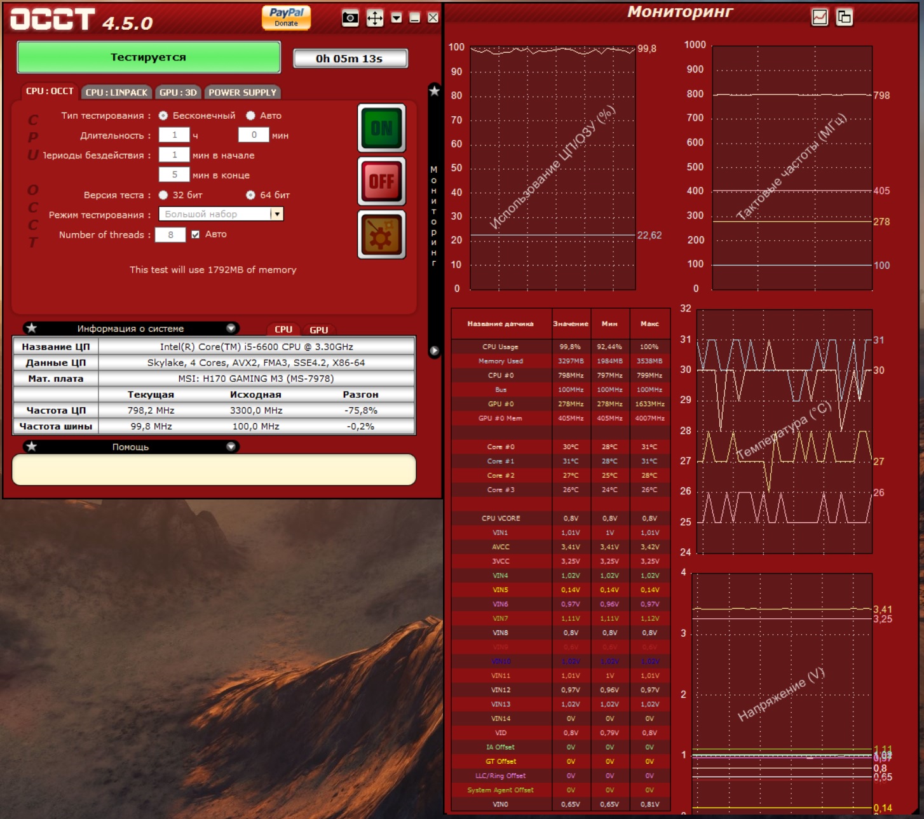Click the four-arrow move window icon

pyautogui.click(x=375, y=18)
